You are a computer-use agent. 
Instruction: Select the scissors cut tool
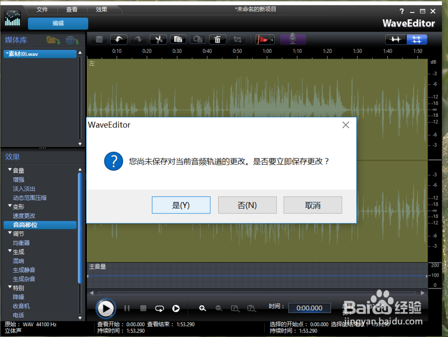pyautogui.click(x=158, y=39)
